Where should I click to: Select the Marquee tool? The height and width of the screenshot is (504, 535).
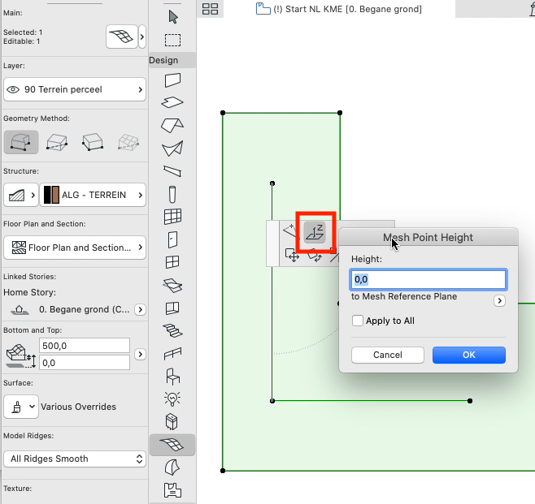[x=172, y=41]
